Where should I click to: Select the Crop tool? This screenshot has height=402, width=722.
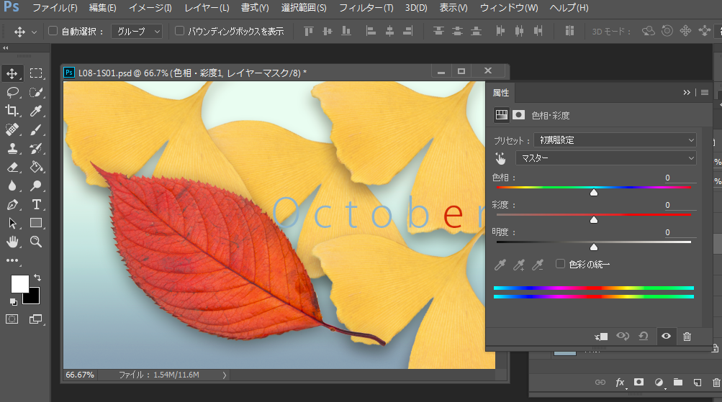coord(12,111)
